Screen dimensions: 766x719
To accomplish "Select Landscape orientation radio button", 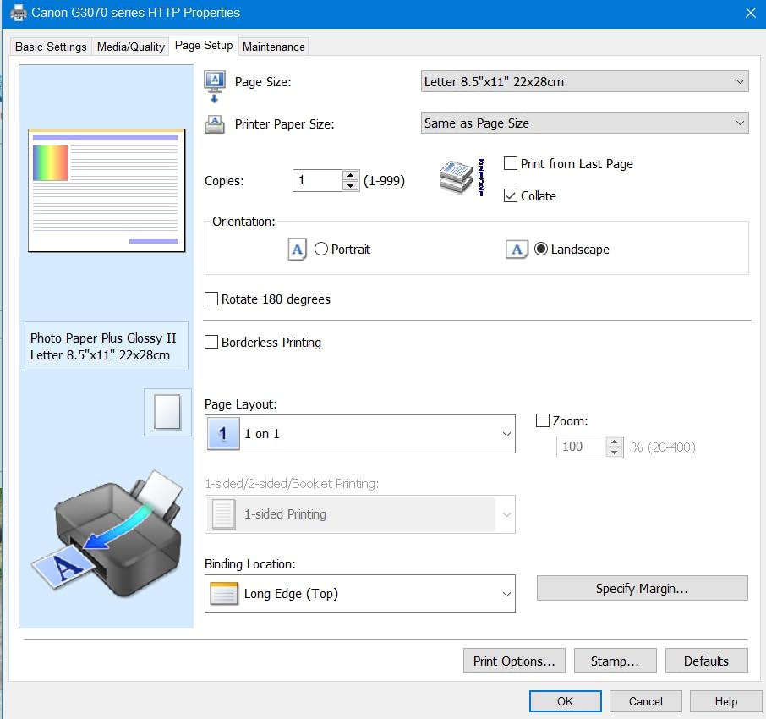I will (541, 249).
